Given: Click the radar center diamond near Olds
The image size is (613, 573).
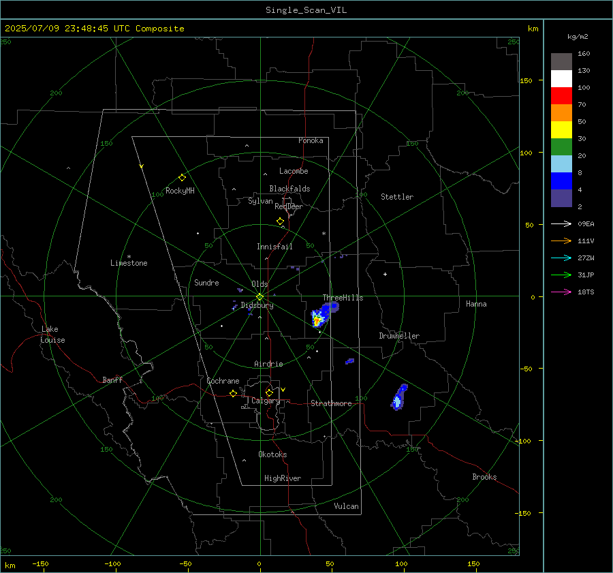Looking at the screenshot, I should pos(260,297).
